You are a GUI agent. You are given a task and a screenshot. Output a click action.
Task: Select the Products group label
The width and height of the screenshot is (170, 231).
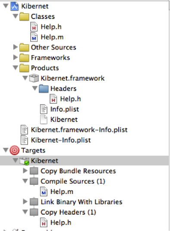pyautogui.click(x=45, y=68)
